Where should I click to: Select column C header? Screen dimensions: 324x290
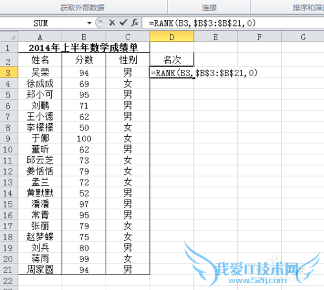coord(128,37)
